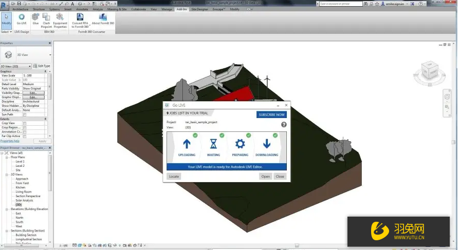Click the keyword search field in title bar
This screenshot has width=459, height=250.
point(340,4)
